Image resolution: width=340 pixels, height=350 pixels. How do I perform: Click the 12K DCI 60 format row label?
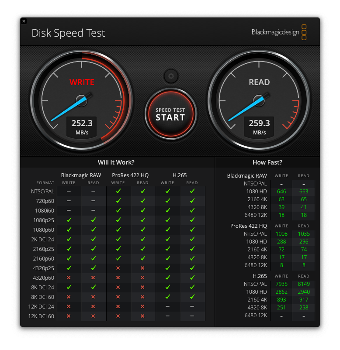click(41, 316)
